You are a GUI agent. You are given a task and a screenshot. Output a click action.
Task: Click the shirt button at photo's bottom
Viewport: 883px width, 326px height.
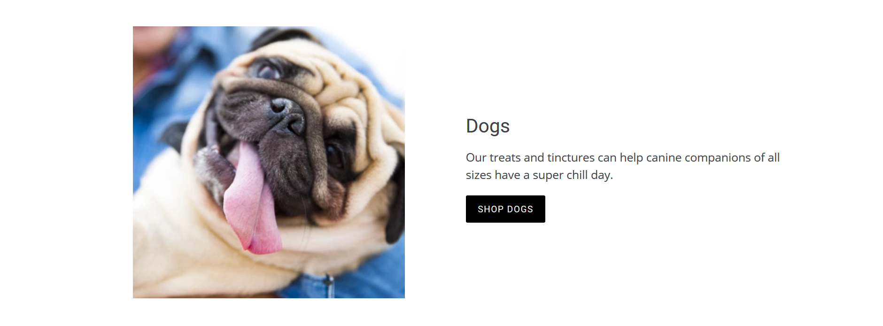[329, 282]
